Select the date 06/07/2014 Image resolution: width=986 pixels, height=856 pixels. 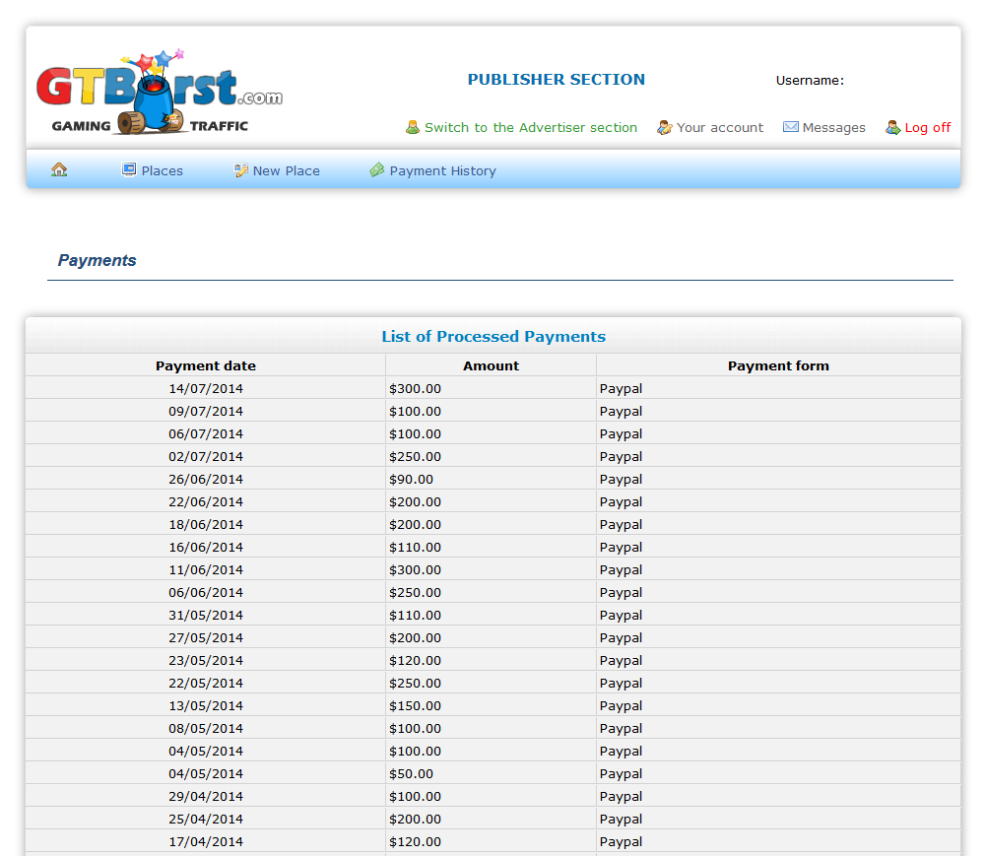pos(206,434)
